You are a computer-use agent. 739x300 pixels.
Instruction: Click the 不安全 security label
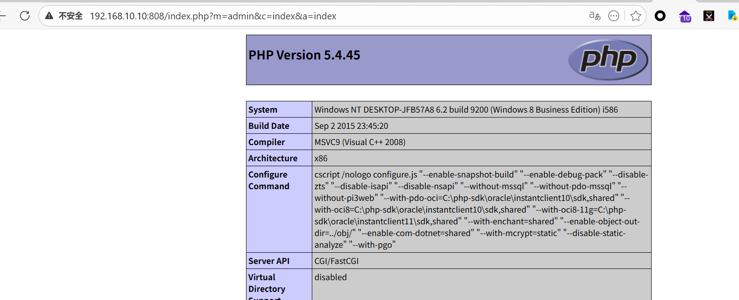point(71,16)
